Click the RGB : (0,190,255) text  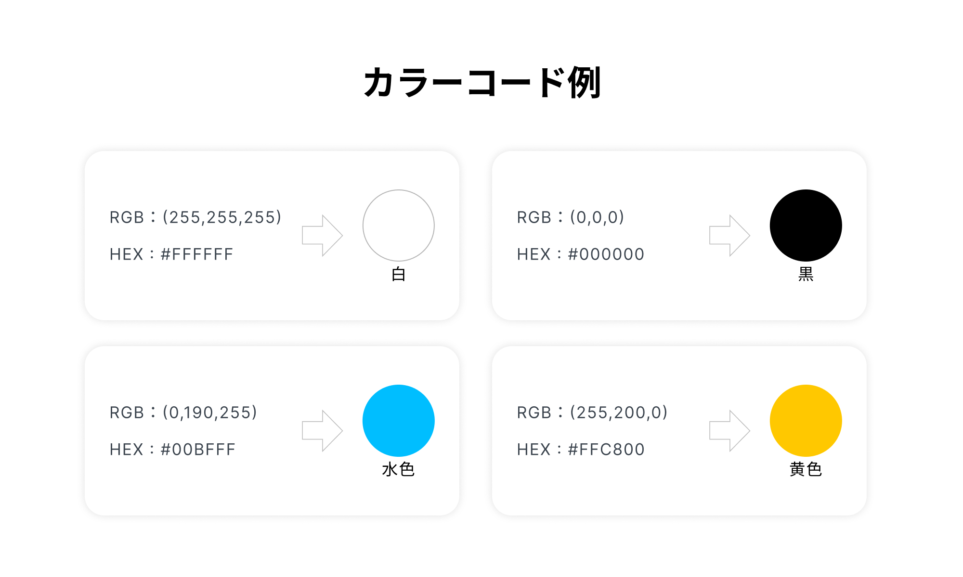pos(183,413)
